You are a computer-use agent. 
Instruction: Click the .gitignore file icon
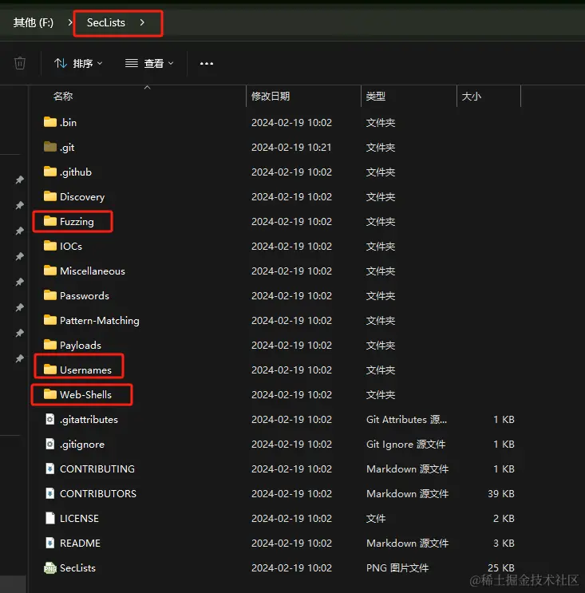click(50, 444)
